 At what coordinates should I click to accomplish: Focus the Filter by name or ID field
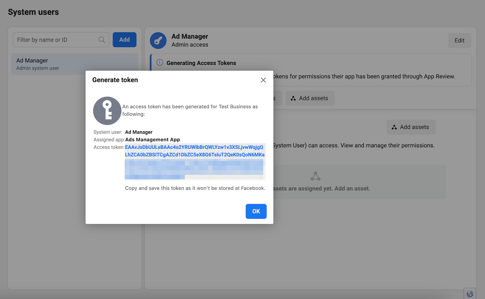tap(61, 39)
